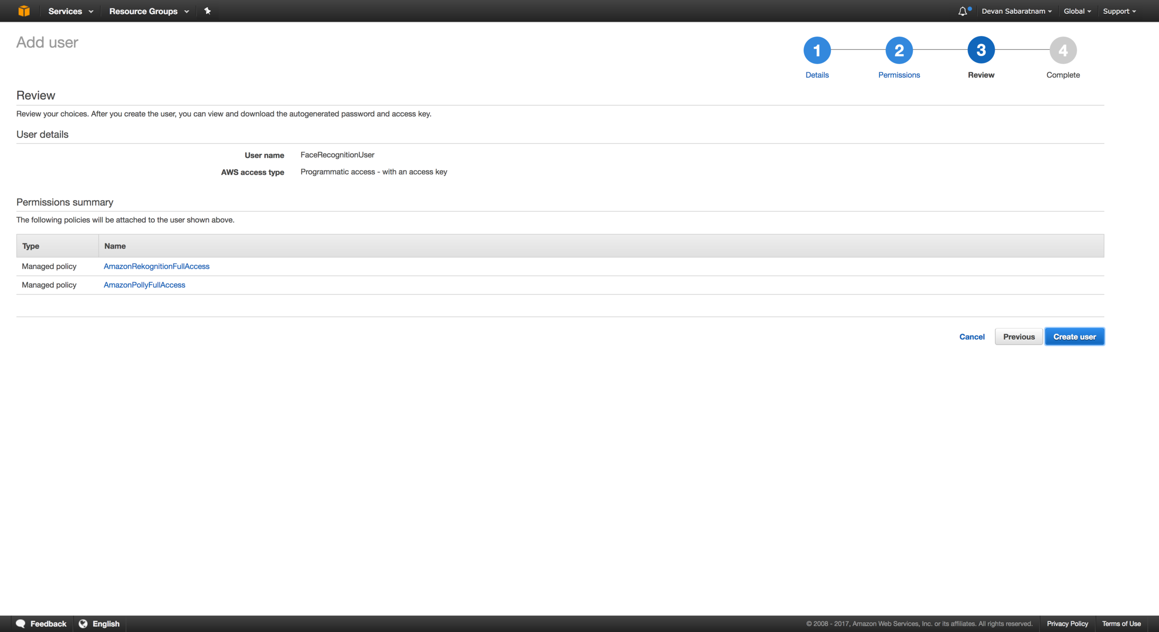Open the pin shortcuts icon in the navbar
1159x632 pixels.
pyautogui.click(x=207, y=11)
